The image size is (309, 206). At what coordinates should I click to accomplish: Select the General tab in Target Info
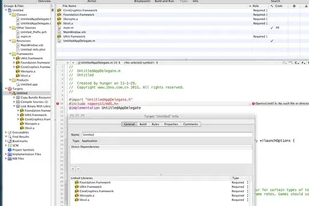tap(129, 124)
